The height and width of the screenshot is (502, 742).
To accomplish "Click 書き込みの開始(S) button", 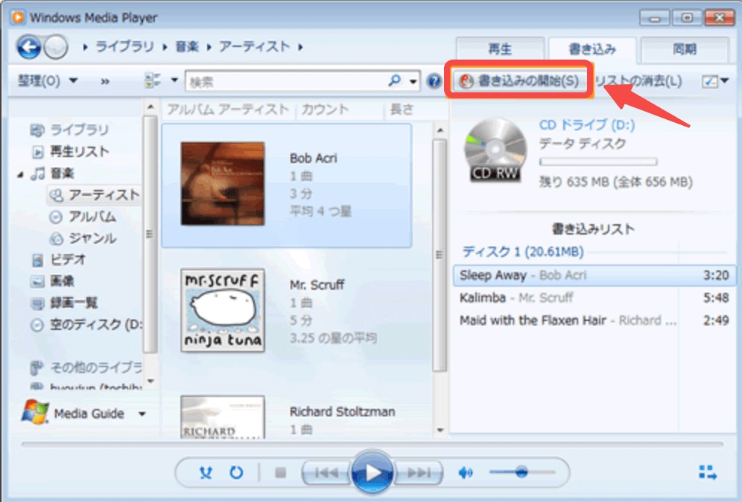I will 519,80.
